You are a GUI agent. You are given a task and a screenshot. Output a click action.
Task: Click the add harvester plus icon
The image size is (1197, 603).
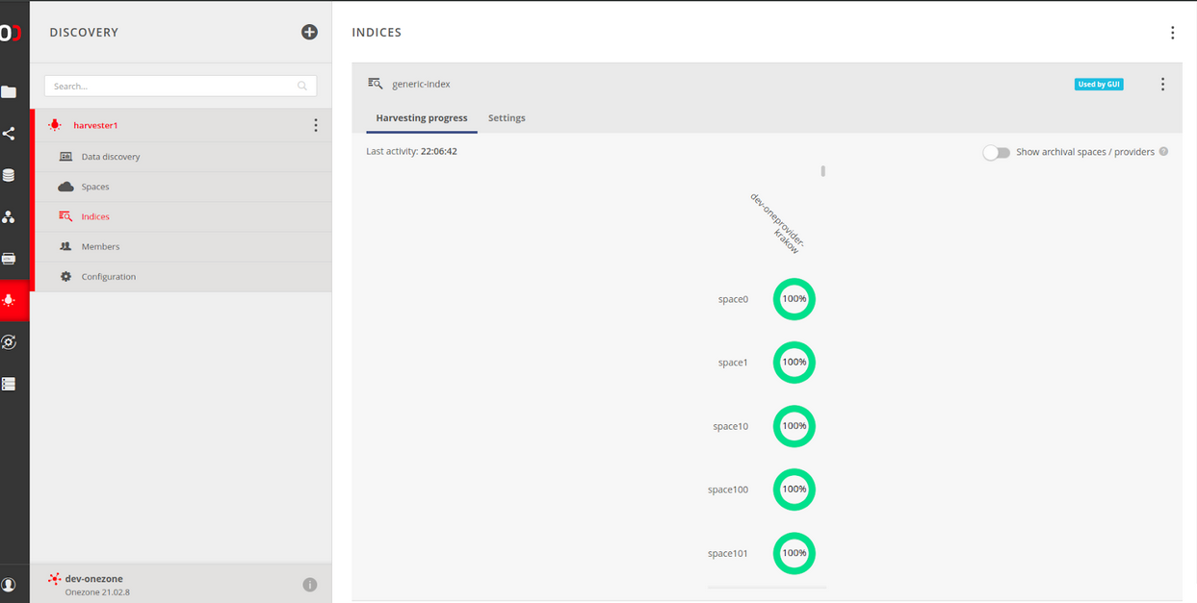tap(309, 32)
